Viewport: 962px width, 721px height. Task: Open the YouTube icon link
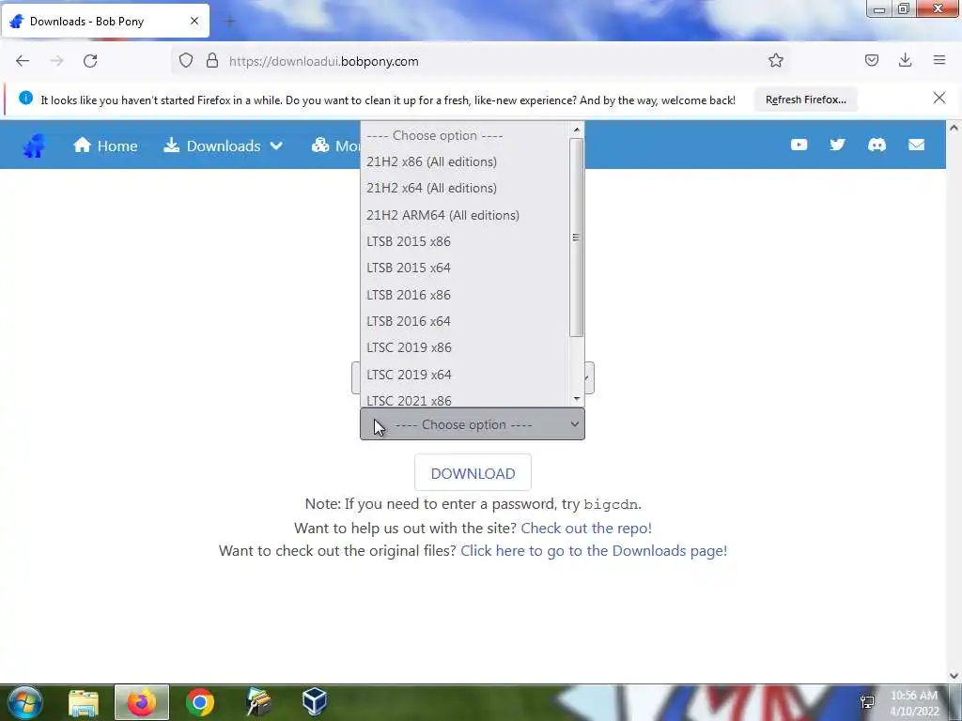[799, 145]
